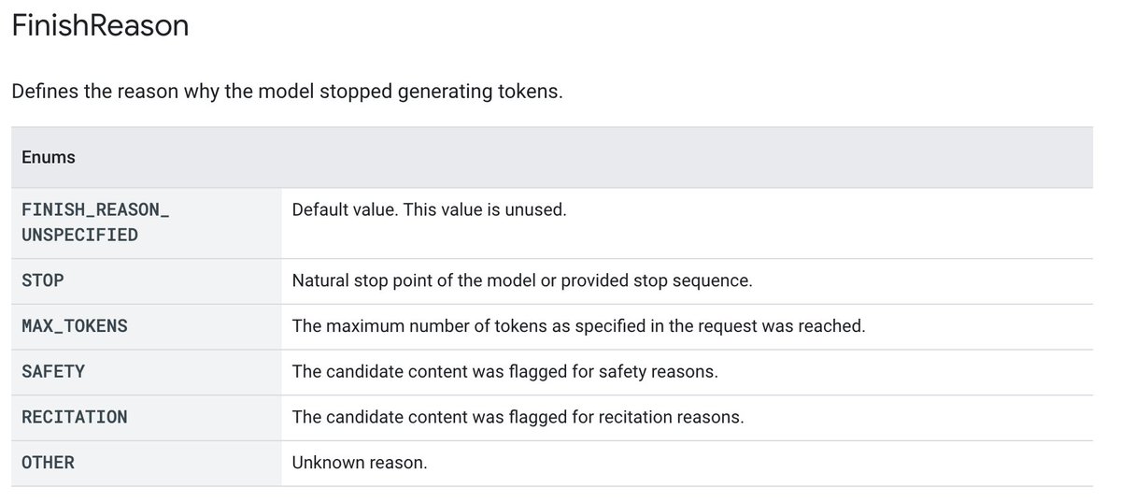Click the RECITATION enum value
The image size is (1121, 502).
pyautogui.click(x=75, y=417)
